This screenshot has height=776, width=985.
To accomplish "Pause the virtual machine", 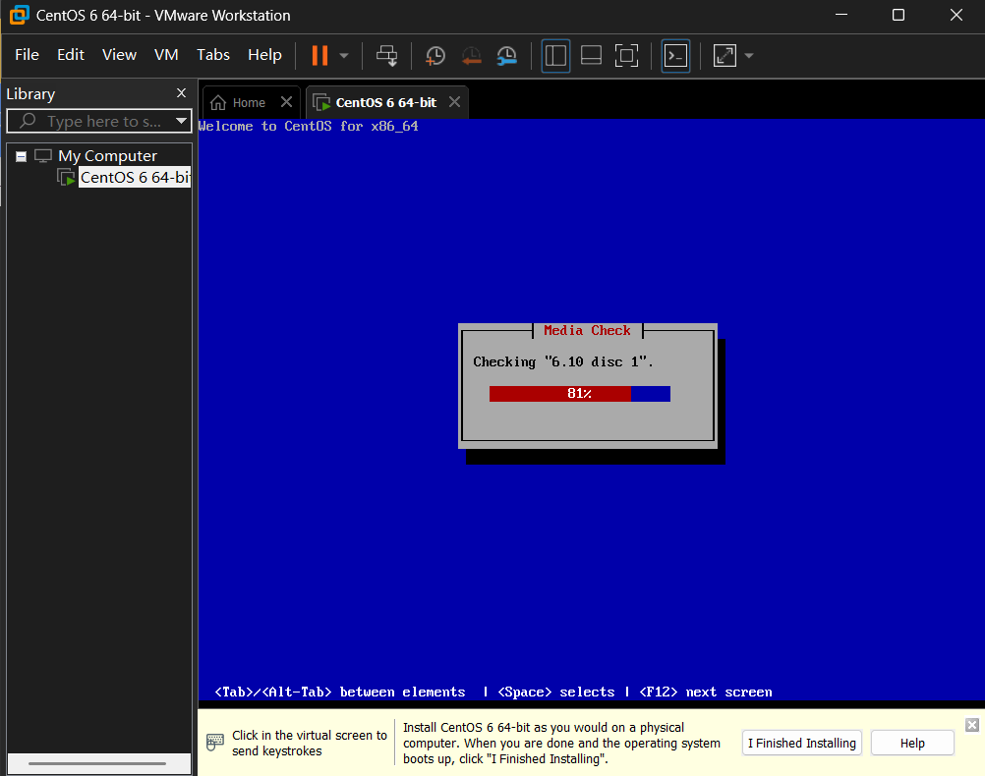I will [319, 55].
